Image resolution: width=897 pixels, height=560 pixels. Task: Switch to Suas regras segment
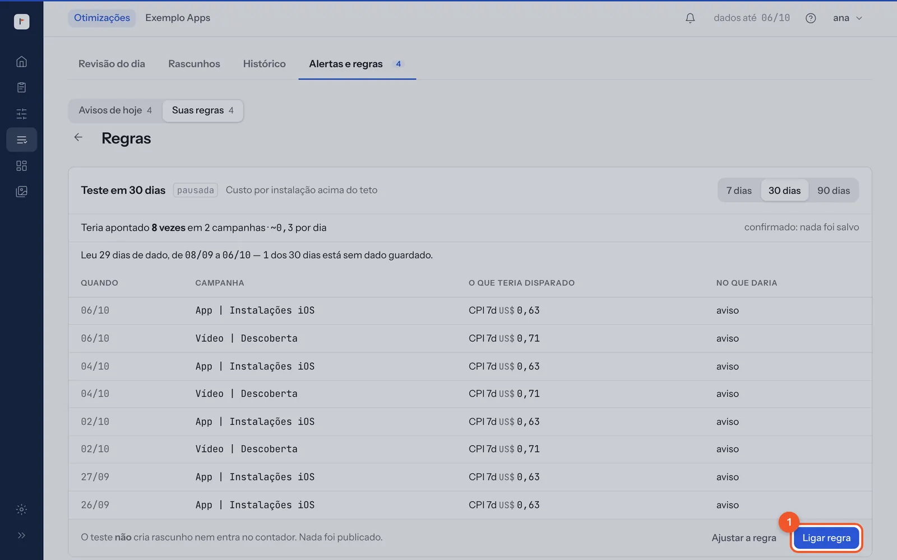point(202,110)
